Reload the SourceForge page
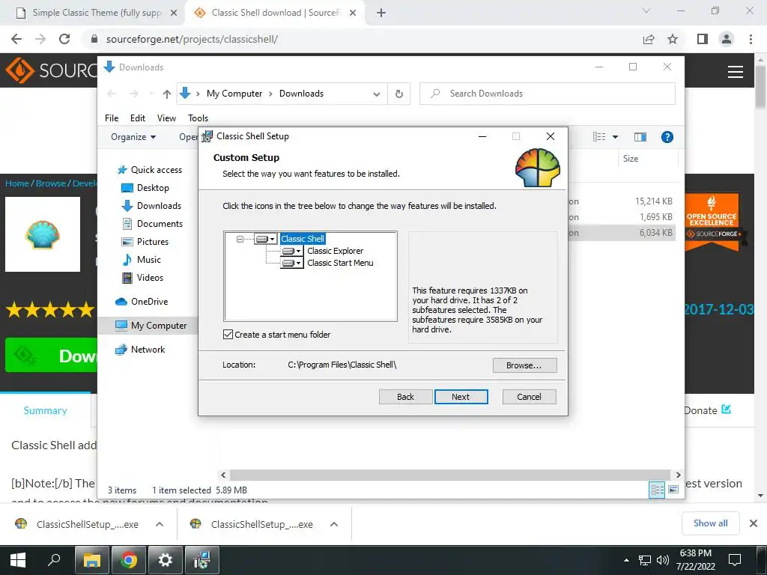Viewport: 767px width, 575px height. [x=64, y=39]
